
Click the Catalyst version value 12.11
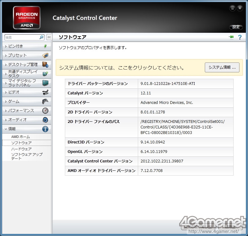(x=146, y=93)
